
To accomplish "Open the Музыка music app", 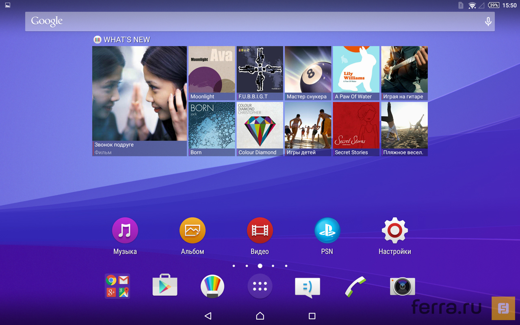I will [x=125, y=230].
